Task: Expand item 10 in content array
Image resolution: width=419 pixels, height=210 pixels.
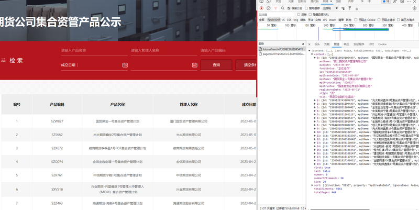Action: click(315, 132)
